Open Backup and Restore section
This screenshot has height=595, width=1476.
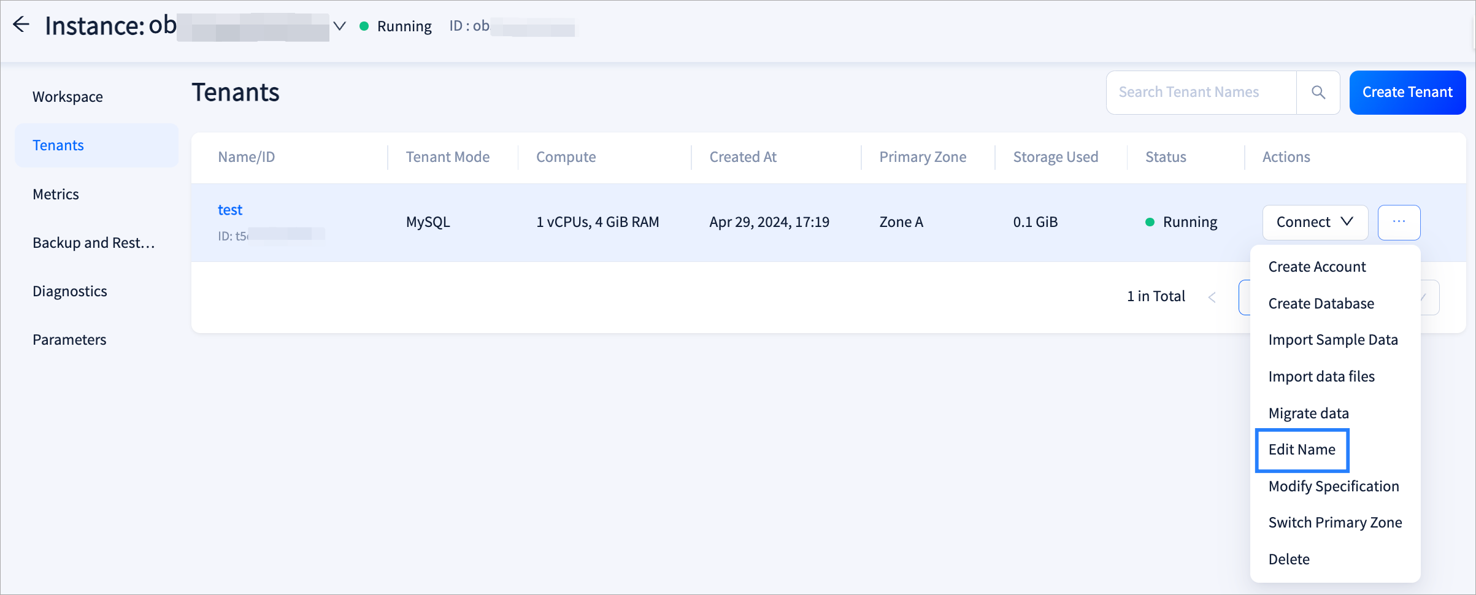coord(93,243)
